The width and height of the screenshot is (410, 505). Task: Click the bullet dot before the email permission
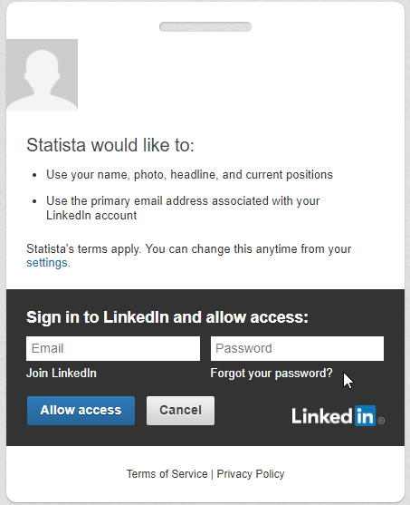pos(34,201)
